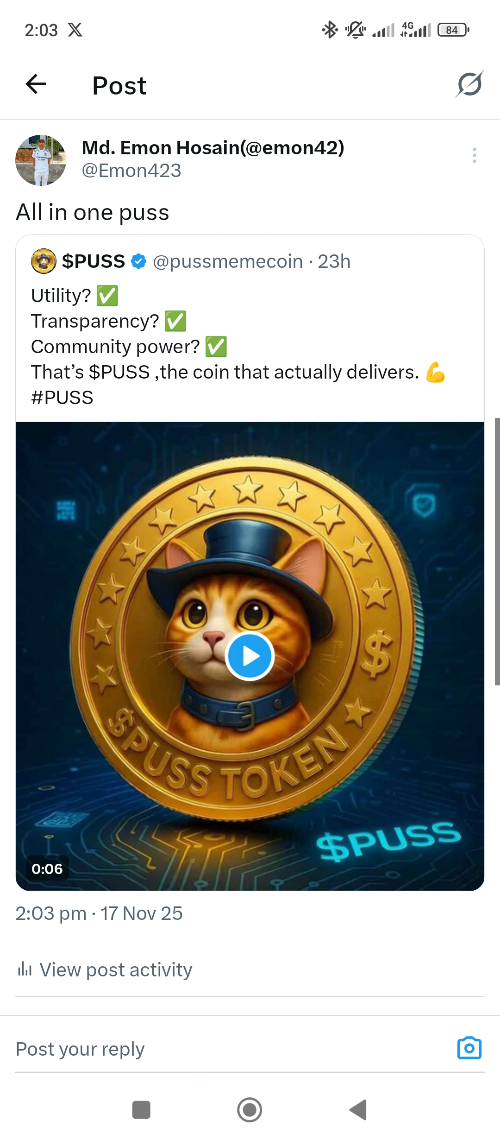Tap the 2:03 pm 17 Nov 25 timestamp

pos(99,913)
